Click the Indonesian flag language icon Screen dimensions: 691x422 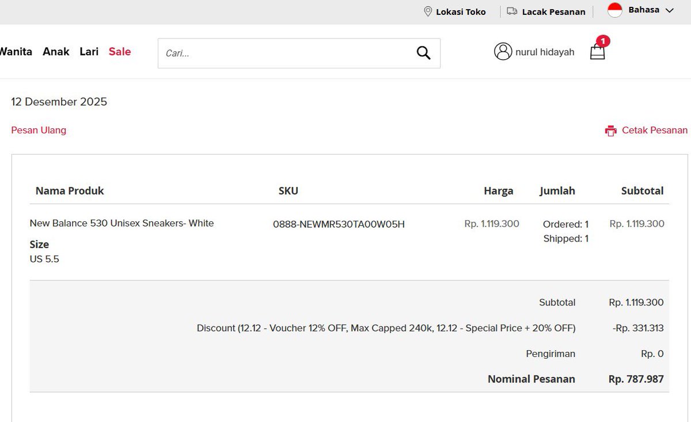615,10
